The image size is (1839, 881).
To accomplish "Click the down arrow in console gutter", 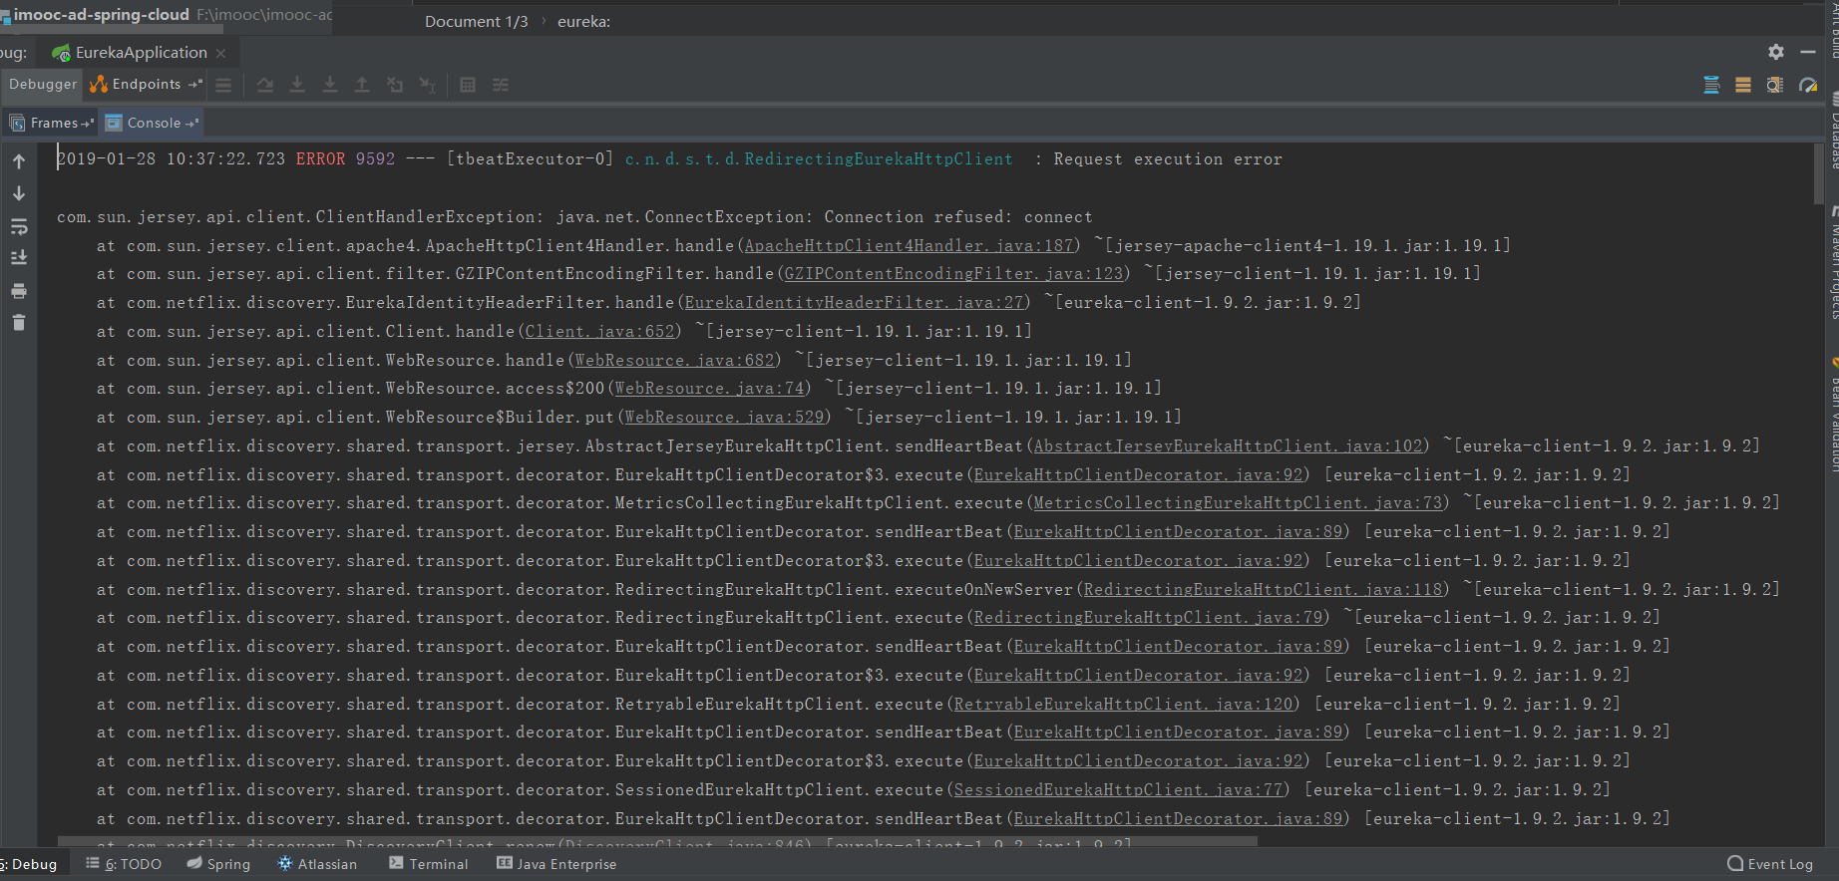I will 19,193.
